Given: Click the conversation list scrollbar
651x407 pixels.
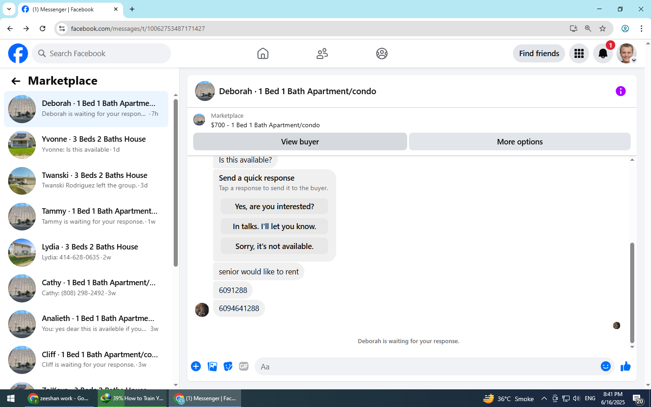Looking at the screenshot, I should [176, 182].
